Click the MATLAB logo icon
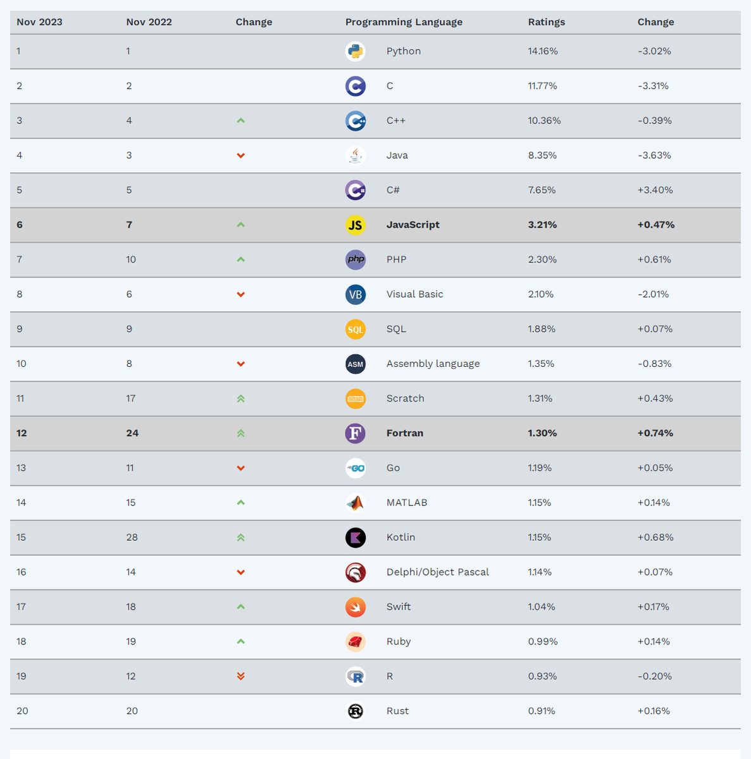The image size is (751, 759). [x=356, y=503]
